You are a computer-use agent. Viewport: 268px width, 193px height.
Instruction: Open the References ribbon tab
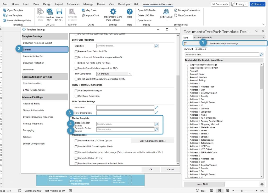(x=73, y=4)
